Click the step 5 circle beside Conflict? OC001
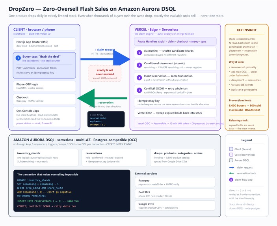277x226 pixels. coord(139,90)
